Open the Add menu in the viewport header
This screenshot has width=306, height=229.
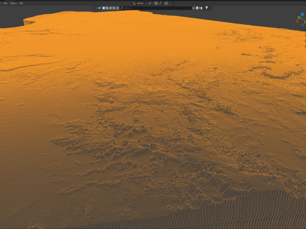click(x=5, y=3)
